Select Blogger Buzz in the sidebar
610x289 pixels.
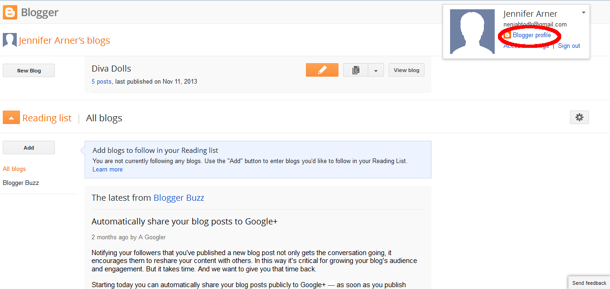[x=21, y=183]
